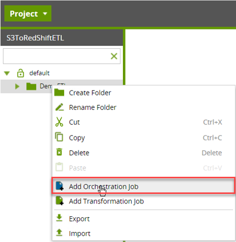Click the Delete trash icon

tap(59, 152)
